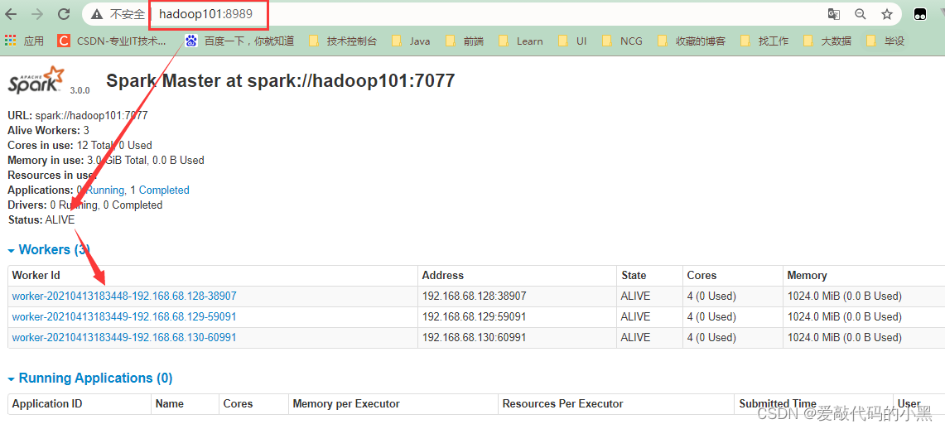Open the 前端 bookmark folder

[465, 41]
